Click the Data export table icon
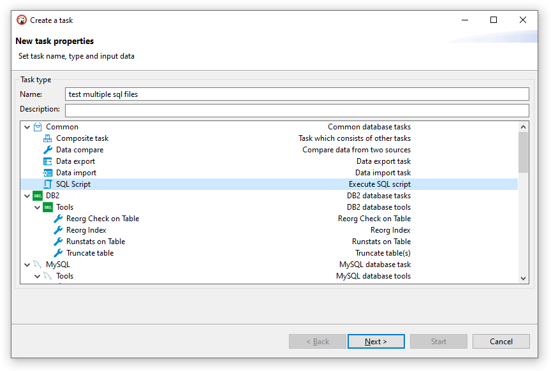This screenshot has width=551, height=371. click(48, 161)
